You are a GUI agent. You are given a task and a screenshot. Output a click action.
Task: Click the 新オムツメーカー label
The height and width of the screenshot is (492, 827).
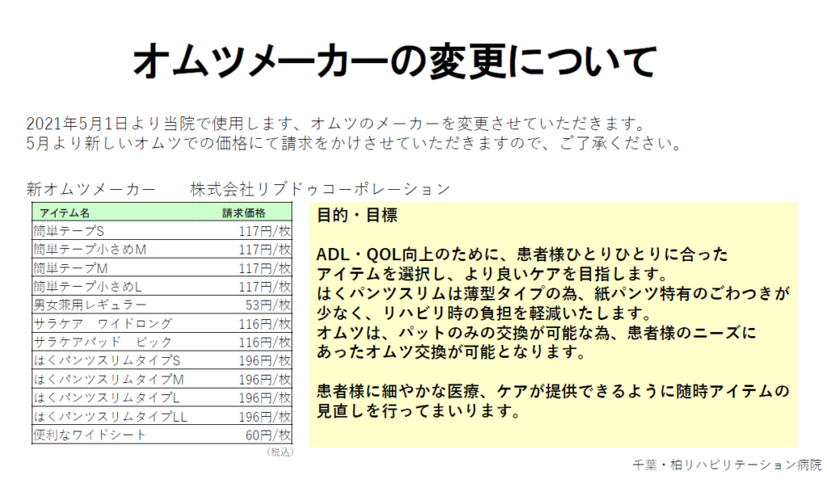(91, 189)
